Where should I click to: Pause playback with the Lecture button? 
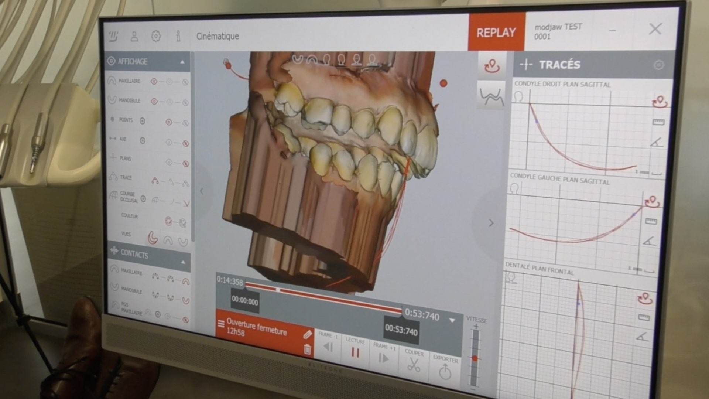(x=355, y=353)
